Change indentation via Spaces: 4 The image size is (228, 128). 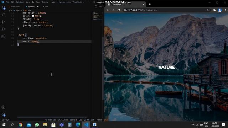point(73,120)
